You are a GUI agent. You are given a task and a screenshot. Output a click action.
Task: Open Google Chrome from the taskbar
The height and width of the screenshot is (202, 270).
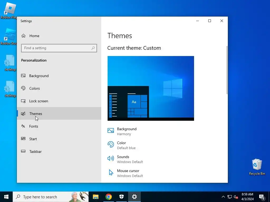[x=108, y=197]
